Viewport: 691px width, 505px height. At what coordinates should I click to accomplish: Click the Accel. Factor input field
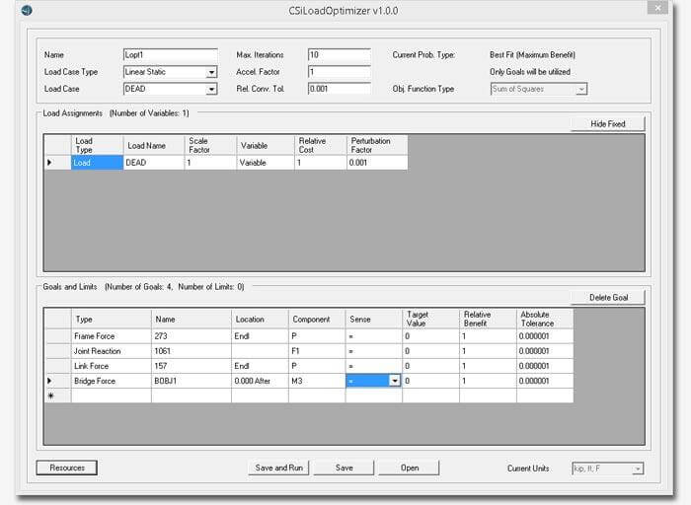(339, 72)
